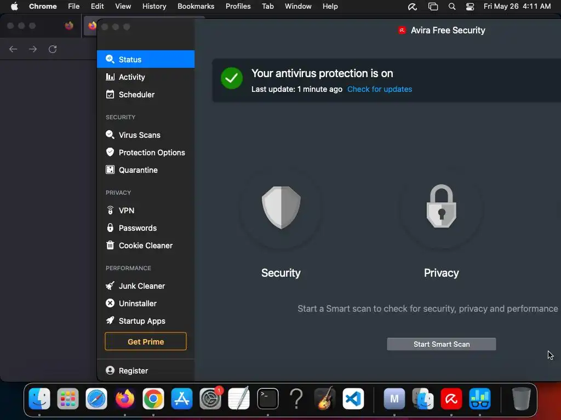This screenshot has width=561, height=420.
Task: Open Control Center in menu bar
Action: [x=470, y=7]
